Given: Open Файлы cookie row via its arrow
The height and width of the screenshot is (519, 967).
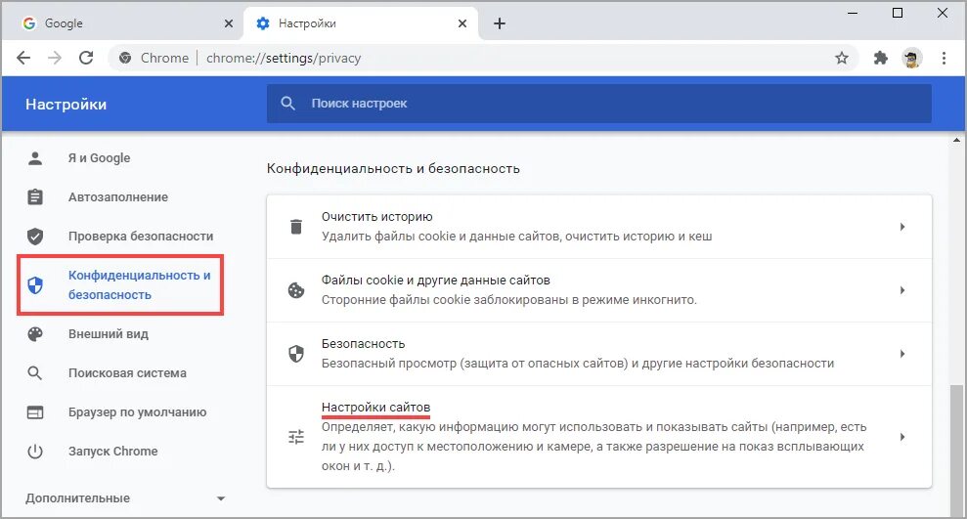Looking at the screenshot, I should (902, 290).
